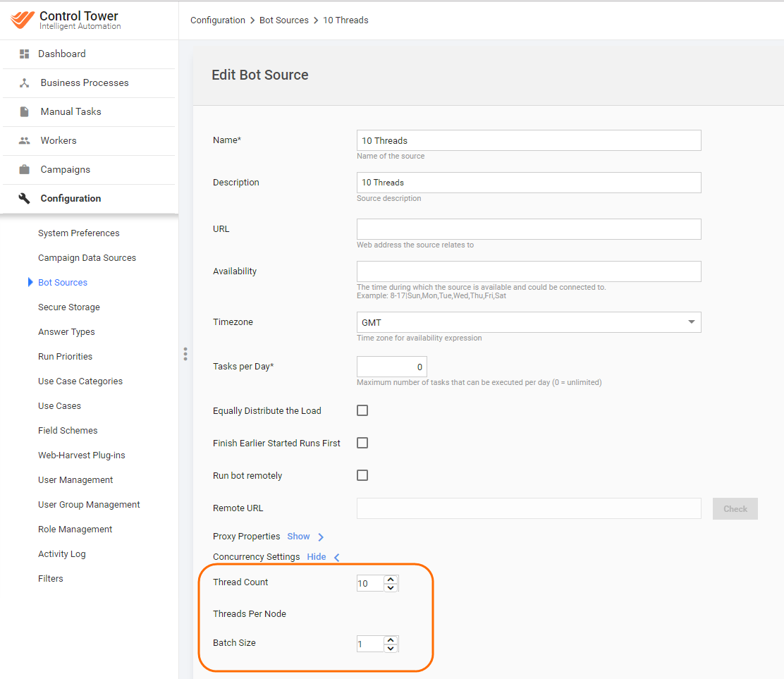
Task: Open User Group Management
Action: click(89, 505)
